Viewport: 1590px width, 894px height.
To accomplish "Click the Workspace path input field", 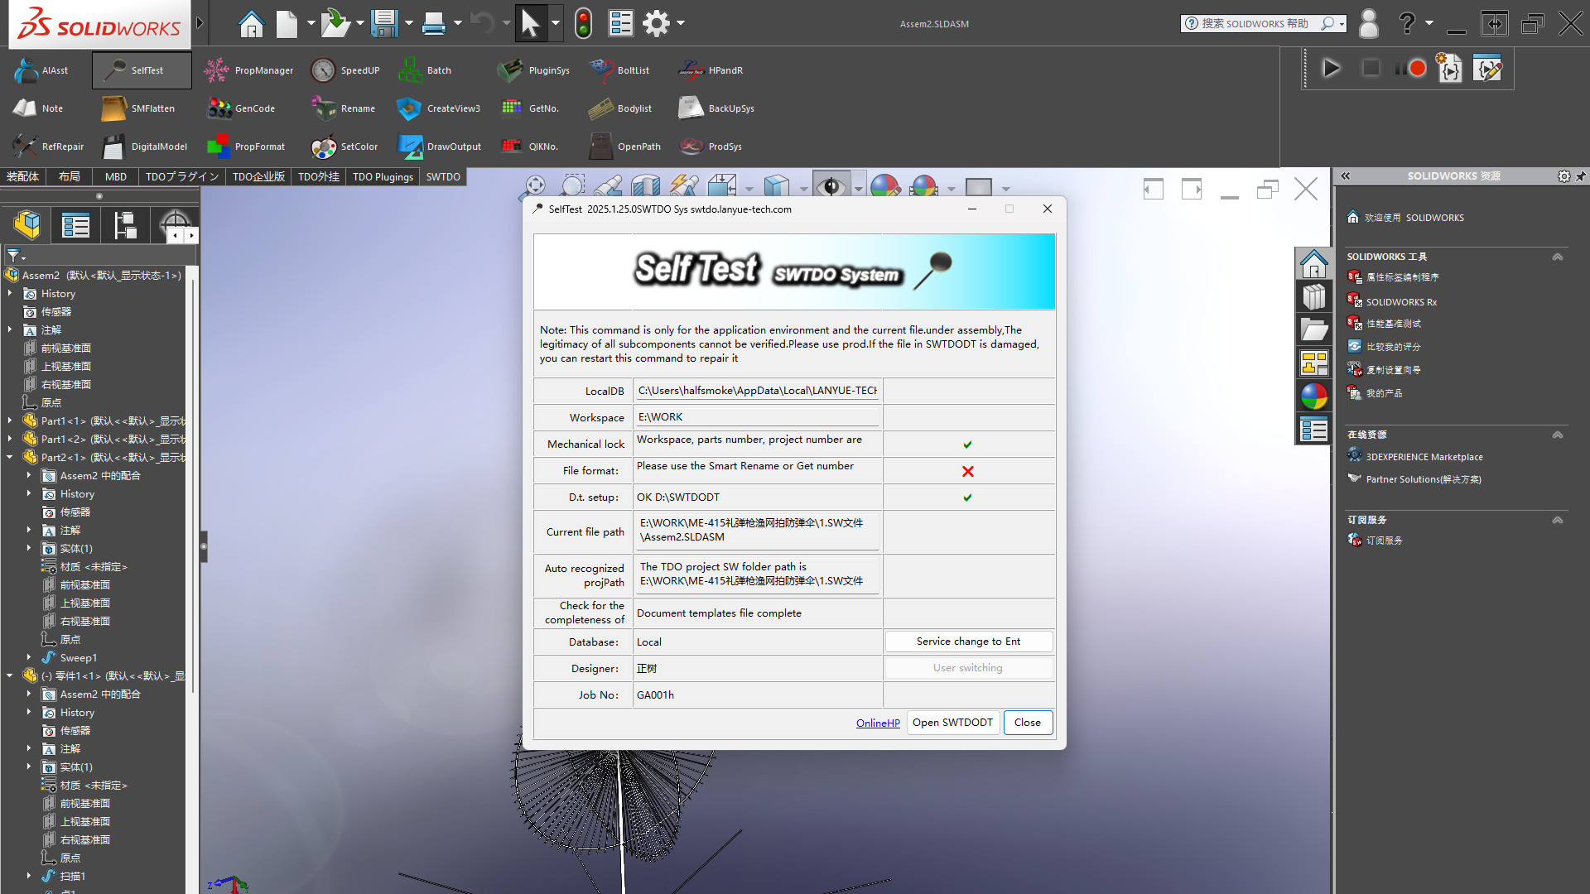I will coord(757,417).
